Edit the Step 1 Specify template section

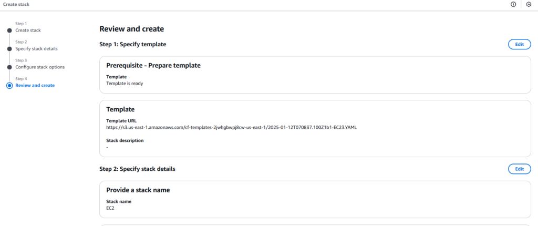pos(519,44)
